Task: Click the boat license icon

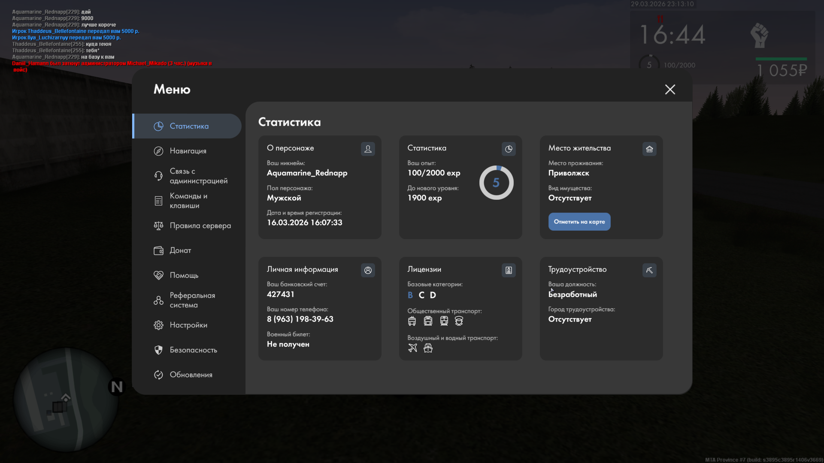Action: (428, 348)
